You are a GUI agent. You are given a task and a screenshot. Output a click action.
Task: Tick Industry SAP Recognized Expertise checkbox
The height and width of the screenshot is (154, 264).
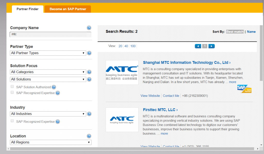click(x=12, y=121)
